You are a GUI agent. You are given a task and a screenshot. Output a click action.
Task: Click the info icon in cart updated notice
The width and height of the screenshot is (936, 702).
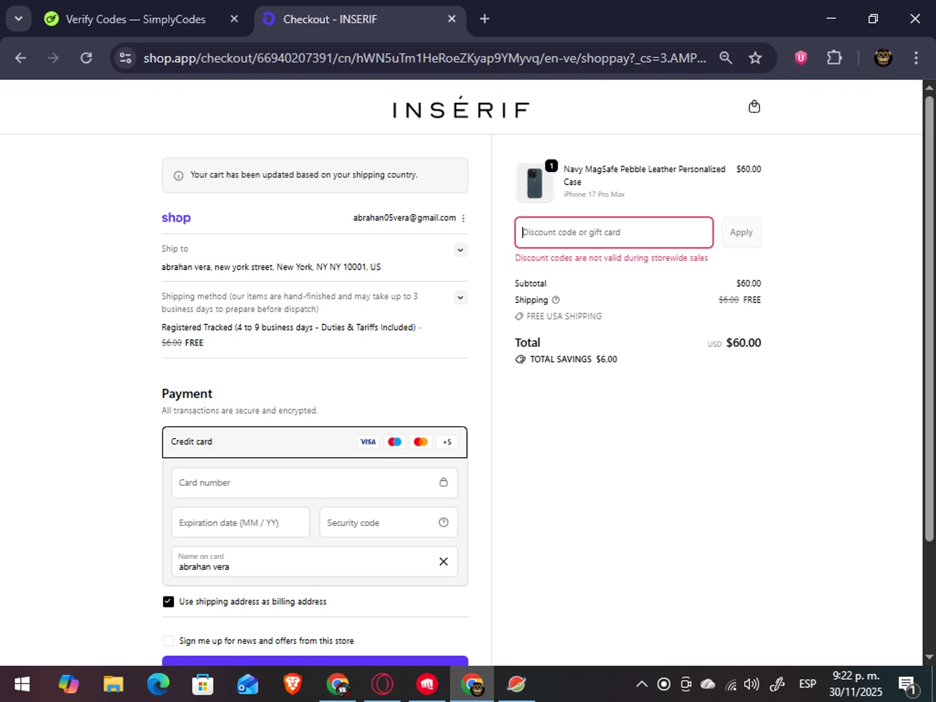click(x=178, y=176)
